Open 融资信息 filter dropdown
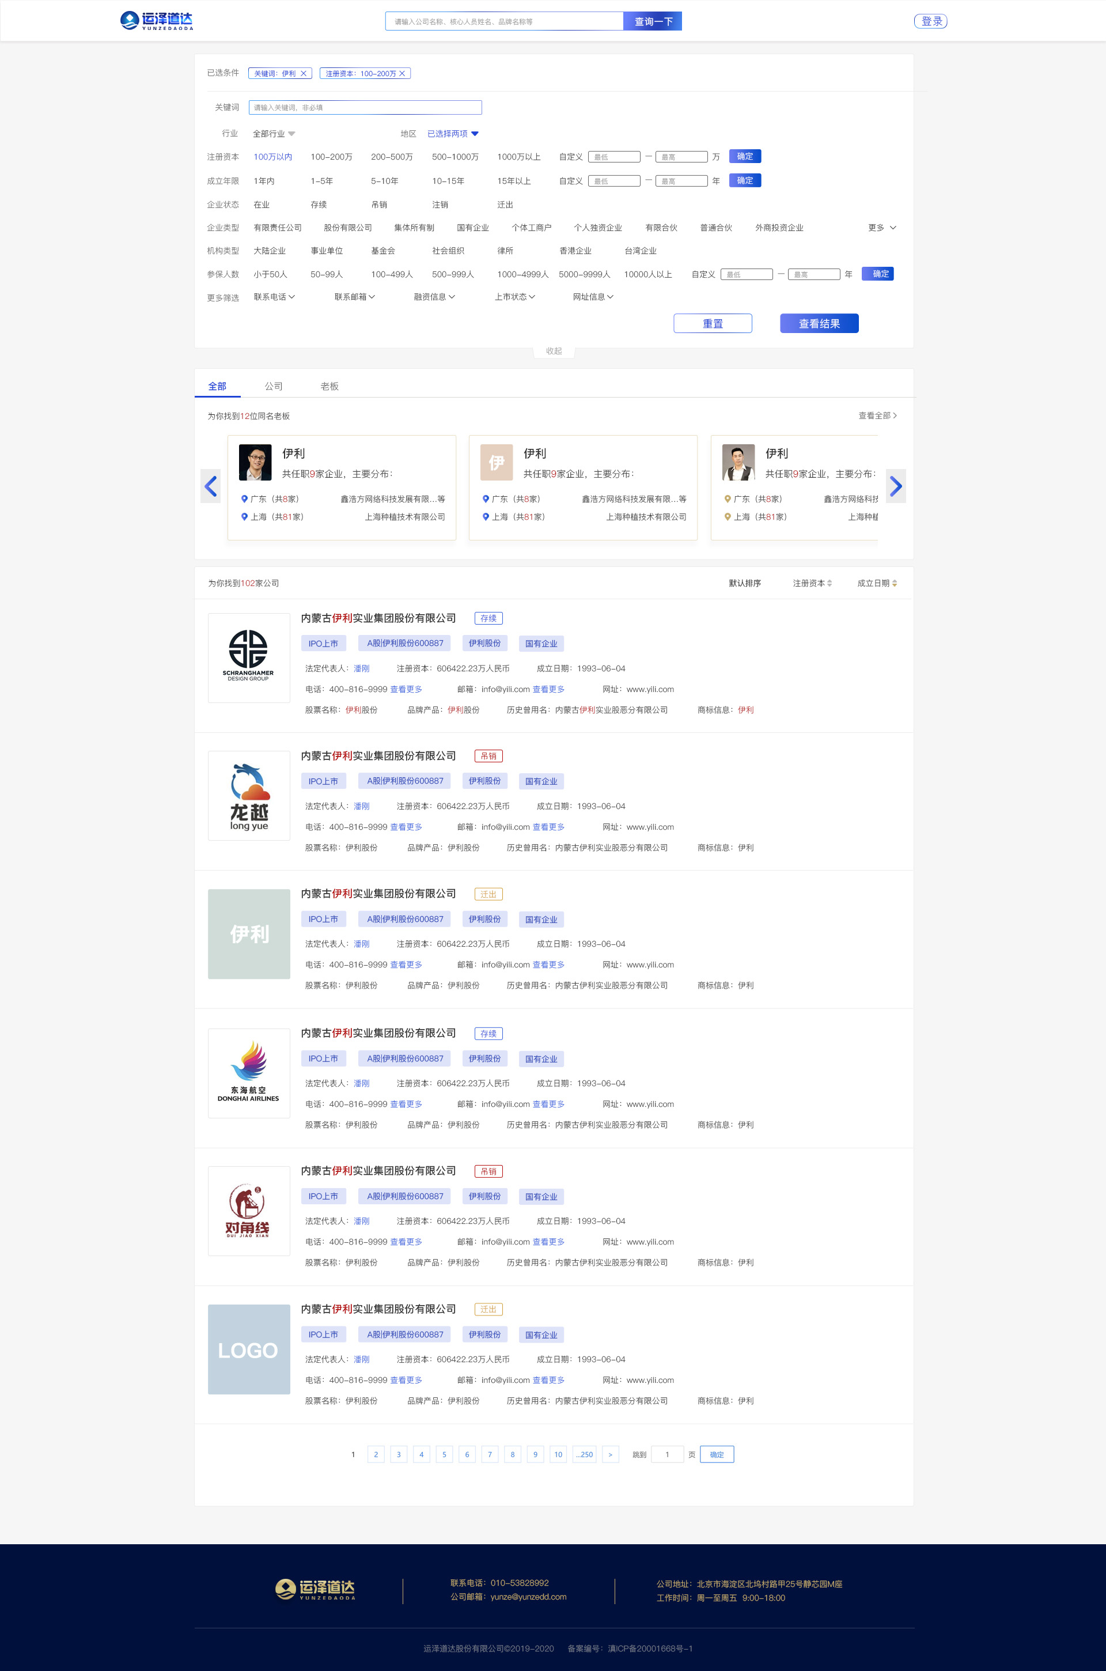Screen dimensions: 1106x1671 pos(434,297)
